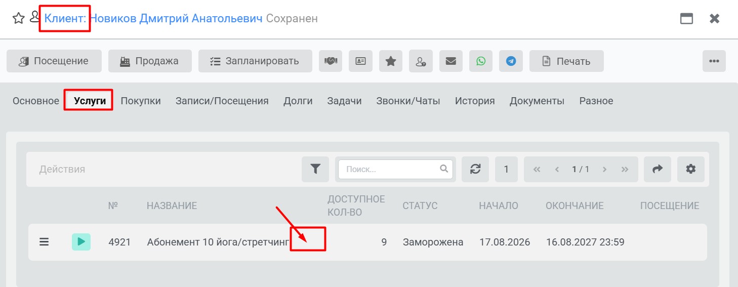Sort by НАЧАЛО column header

tap(499, 206)
